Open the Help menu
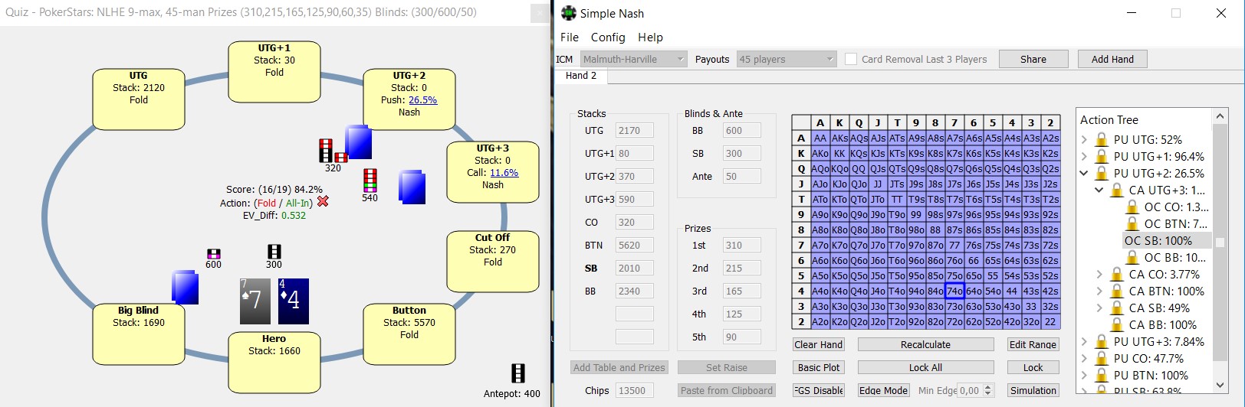Viewport: 1245px width, 407px height. point(650,37)
